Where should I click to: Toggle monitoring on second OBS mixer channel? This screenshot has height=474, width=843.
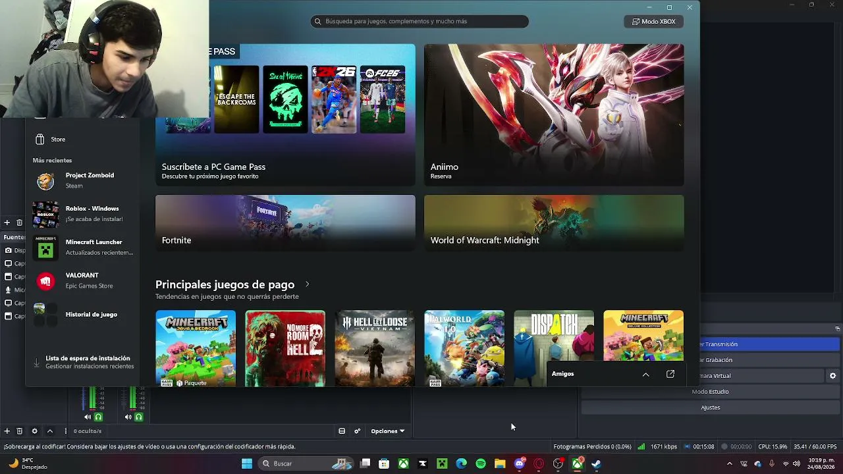point(138,417)
